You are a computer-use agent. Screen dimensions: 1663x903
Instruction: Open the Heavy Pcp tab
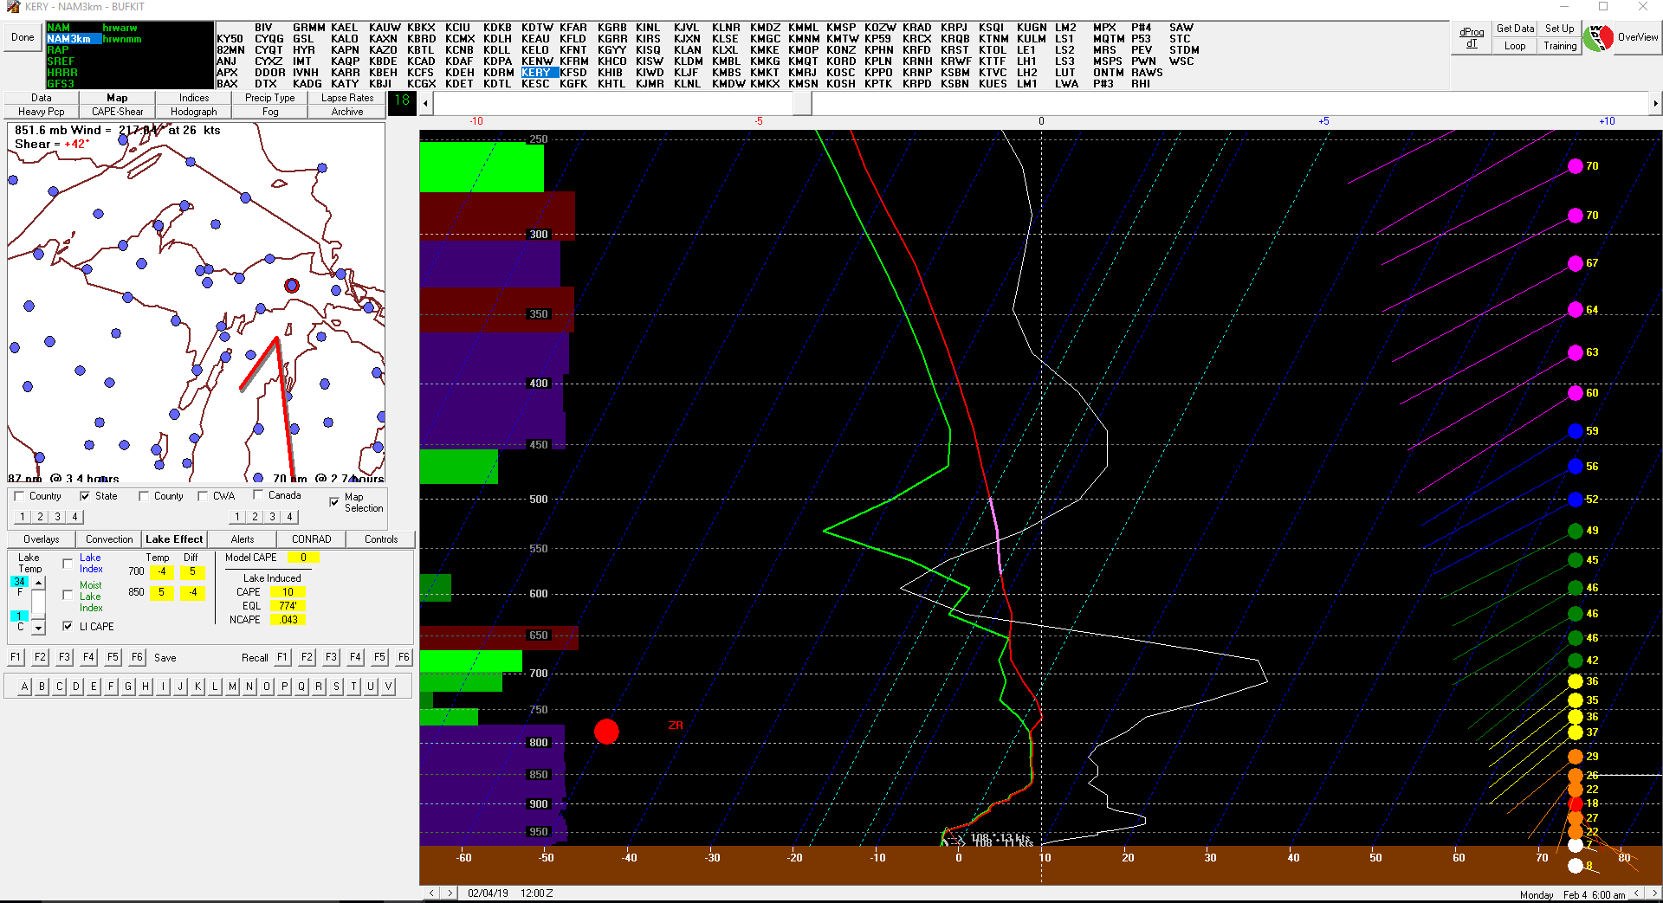coord(42,112)
